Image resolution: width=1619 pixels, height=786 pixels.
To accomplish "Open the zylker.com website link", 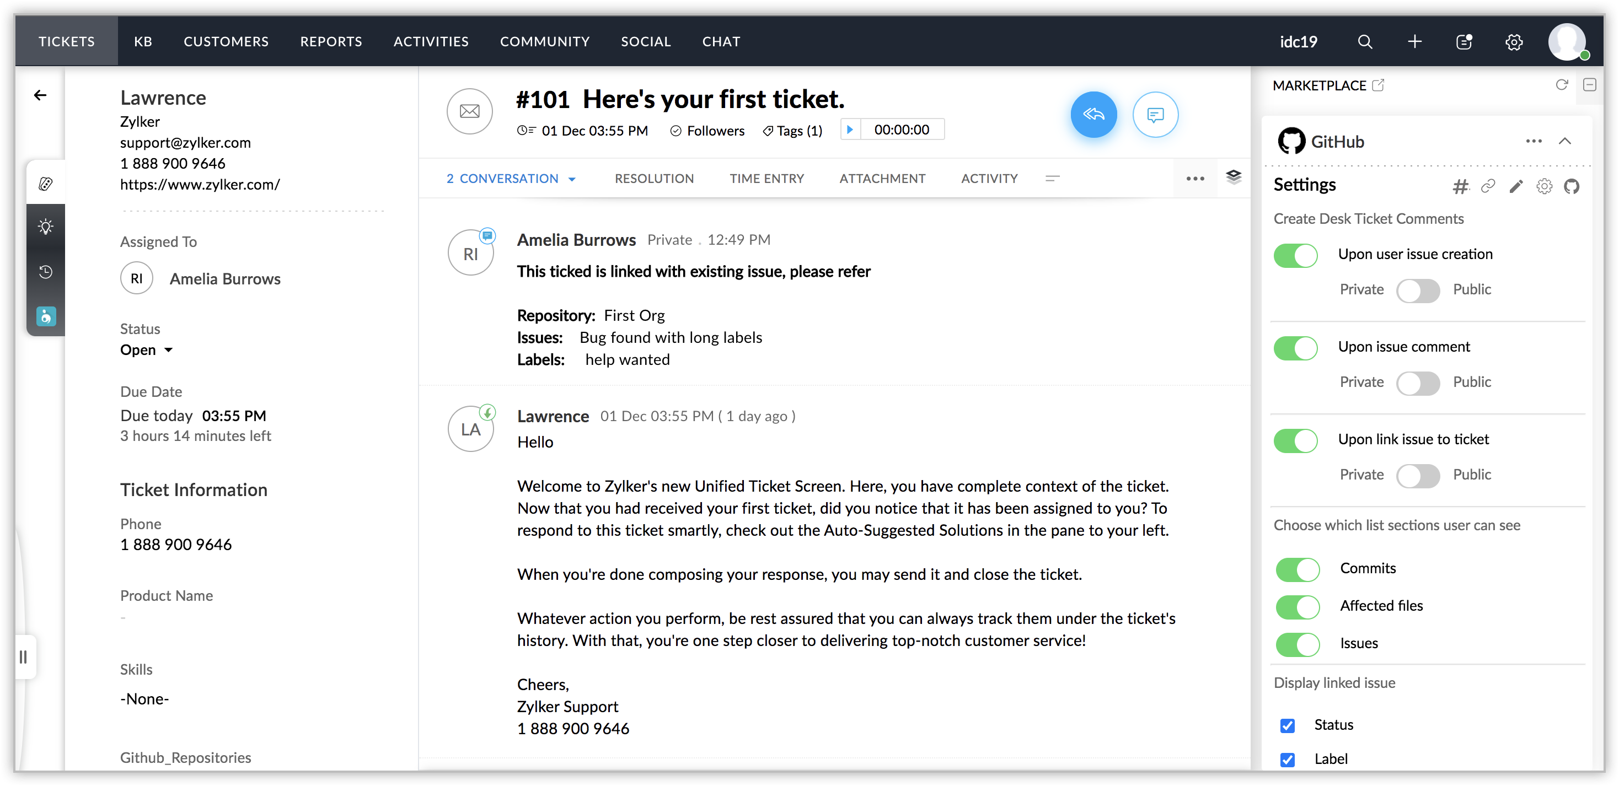I will [200, 184].
